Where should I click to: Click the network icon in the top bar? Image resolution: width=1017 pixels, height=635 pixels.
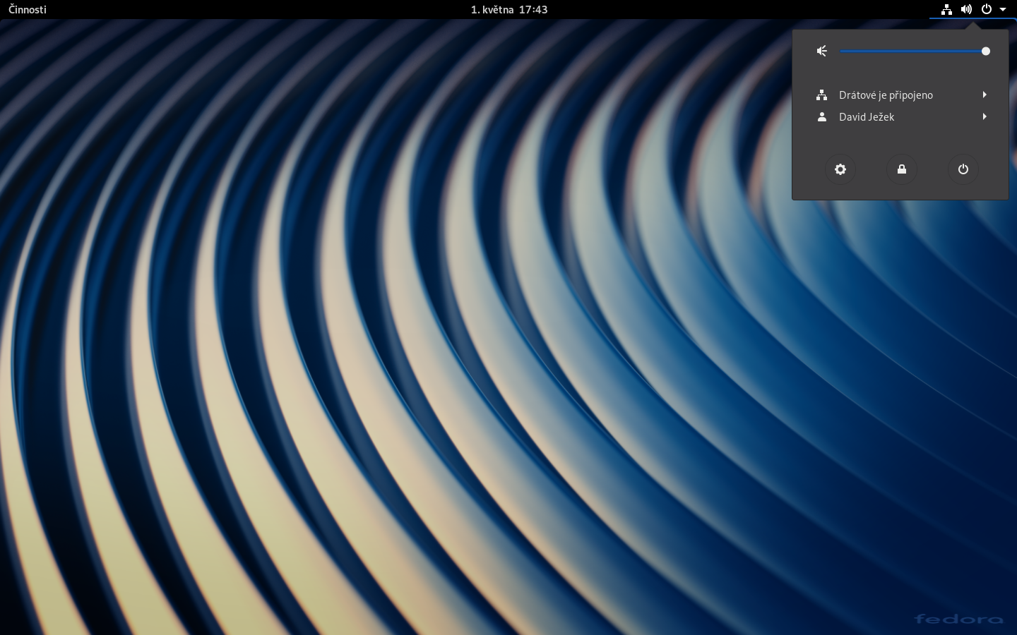coord(947,9)
